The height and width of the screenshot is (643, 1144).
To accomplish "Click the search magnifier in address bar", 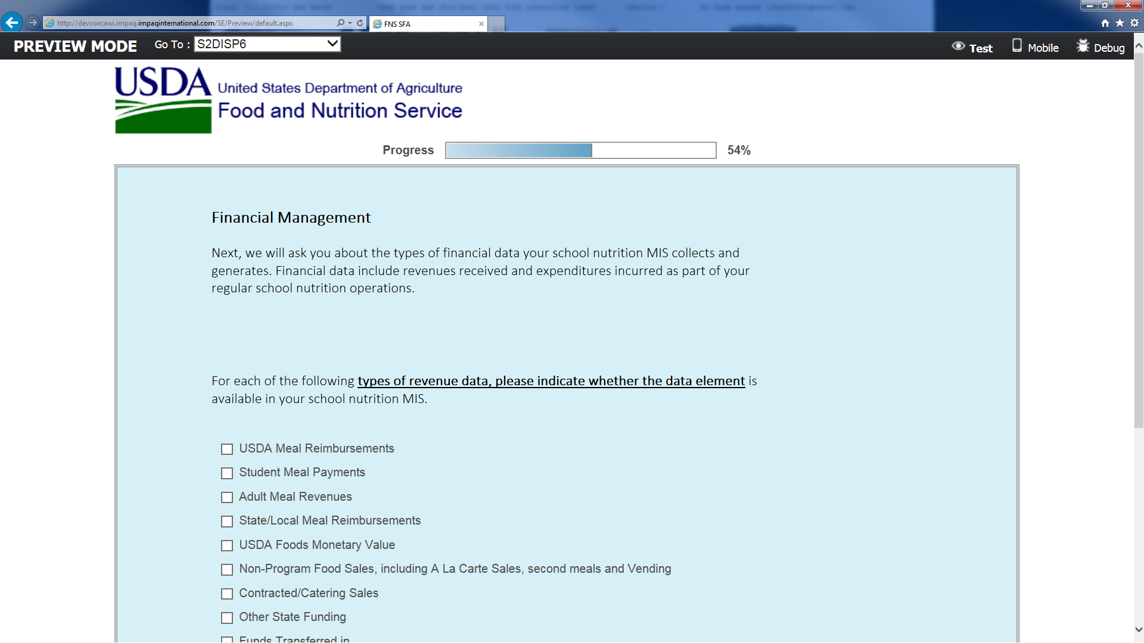I will [x=340, y=23].
